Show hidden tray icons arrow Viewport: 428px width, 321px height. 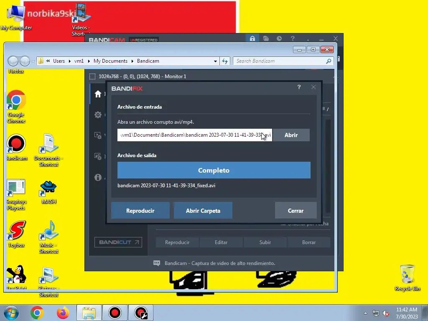click(365, 313)
